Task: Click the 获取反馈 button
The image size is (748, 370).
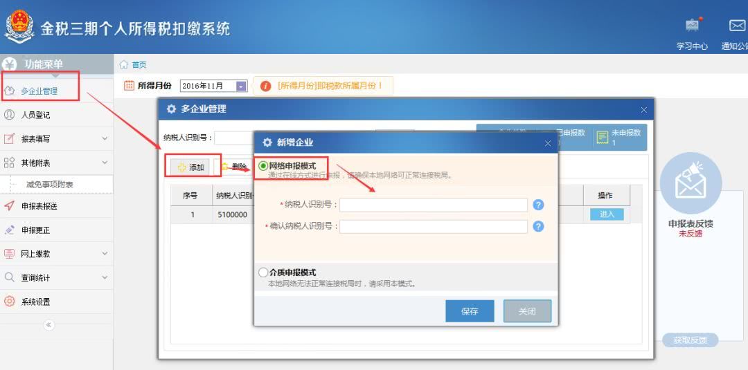Action: pyautogui.click(x=690, y=340)
